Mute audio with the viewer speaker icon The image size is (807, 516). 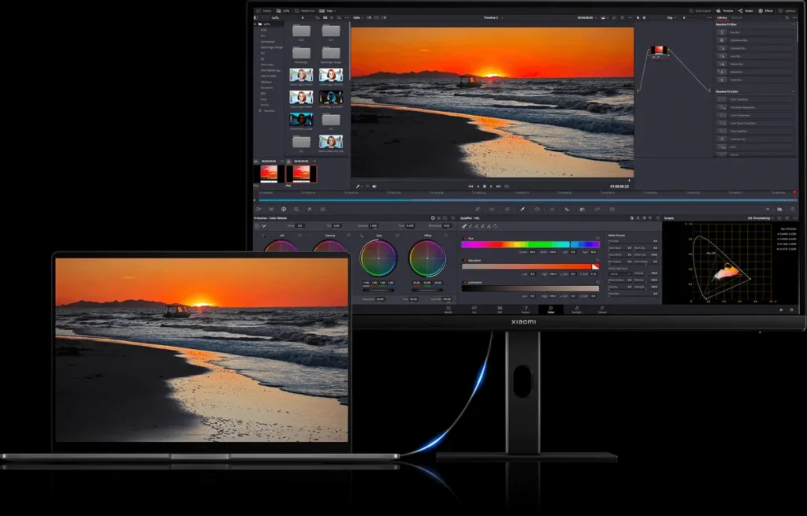(x=374, y=186)
